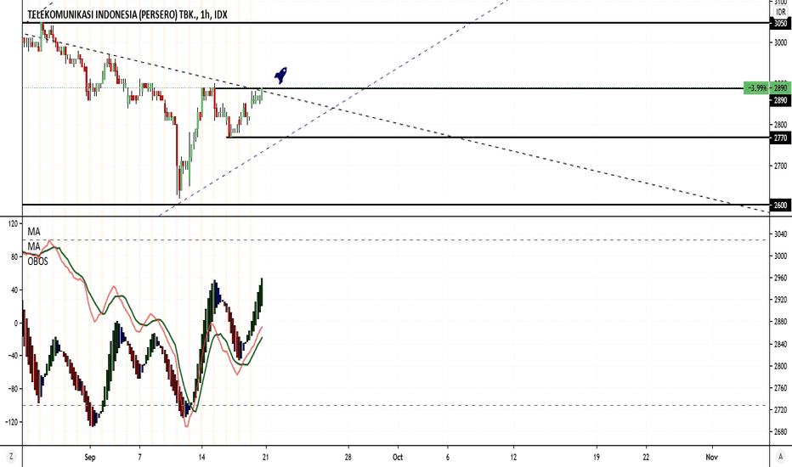Click the 2600 horizontal line price label
Viewport: 792px width, 467px height.
[x=780, y=205]
